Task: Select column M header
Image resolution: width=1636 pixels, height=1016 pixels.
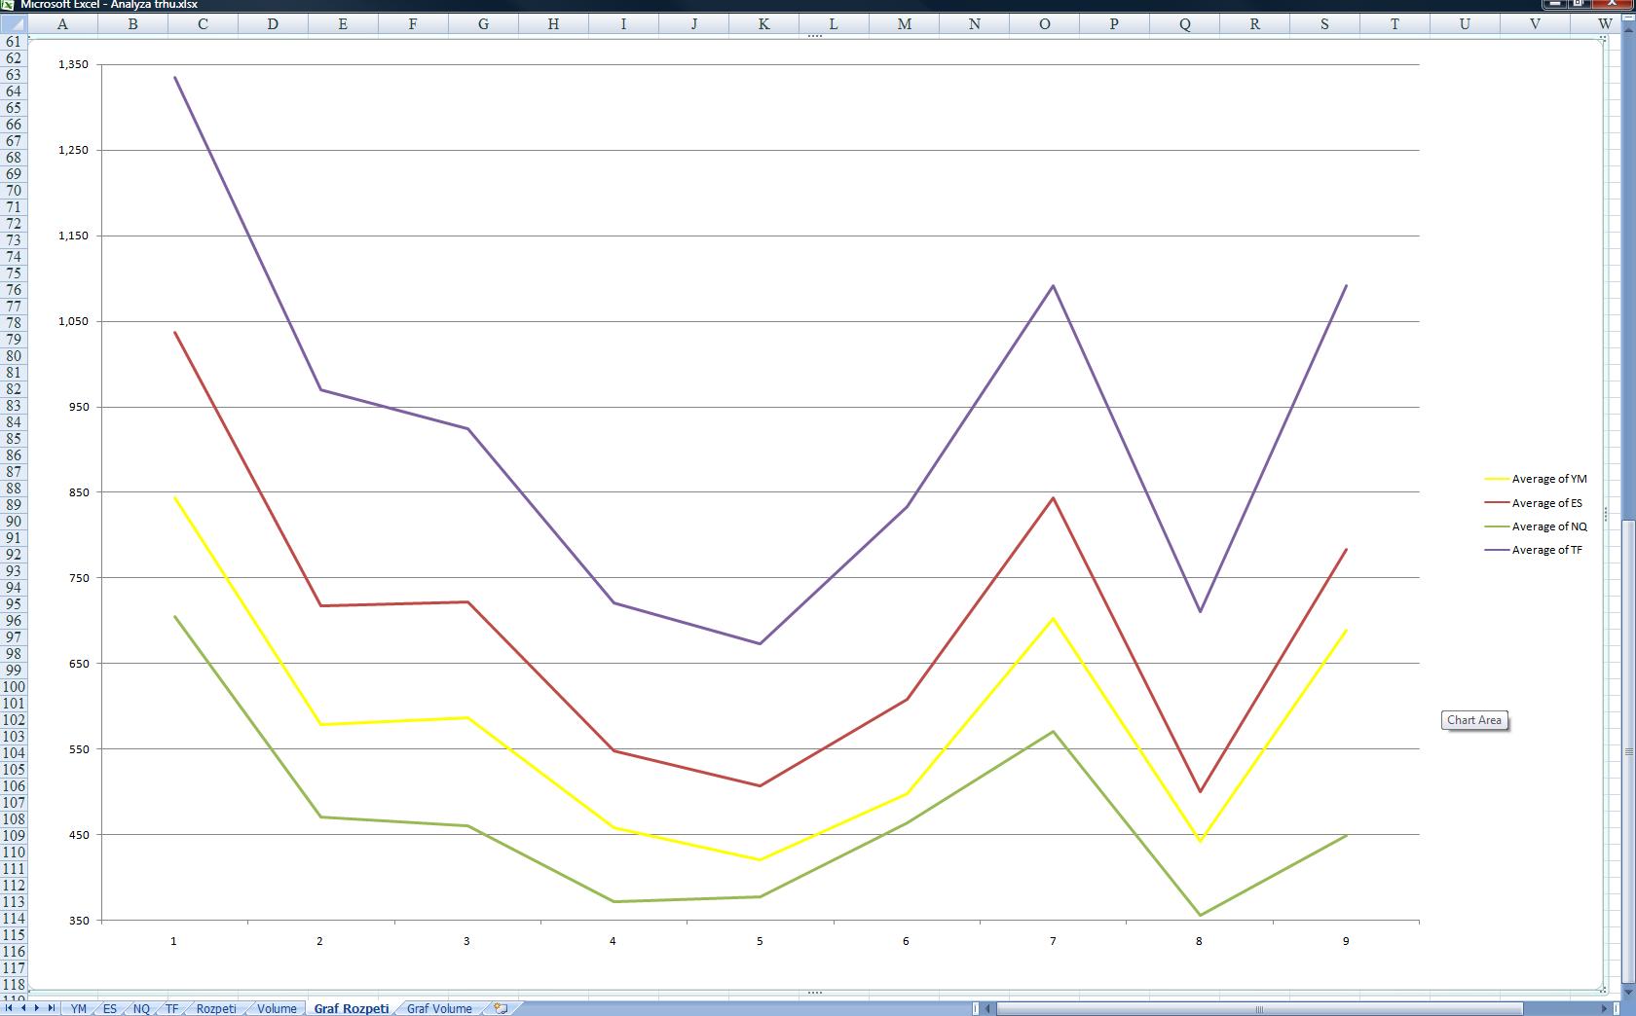Action: (x=905, y=23)
